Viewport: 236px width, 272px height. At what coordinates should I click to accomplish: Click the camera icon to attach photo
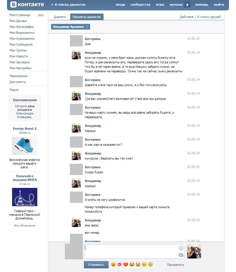point(181,255)
